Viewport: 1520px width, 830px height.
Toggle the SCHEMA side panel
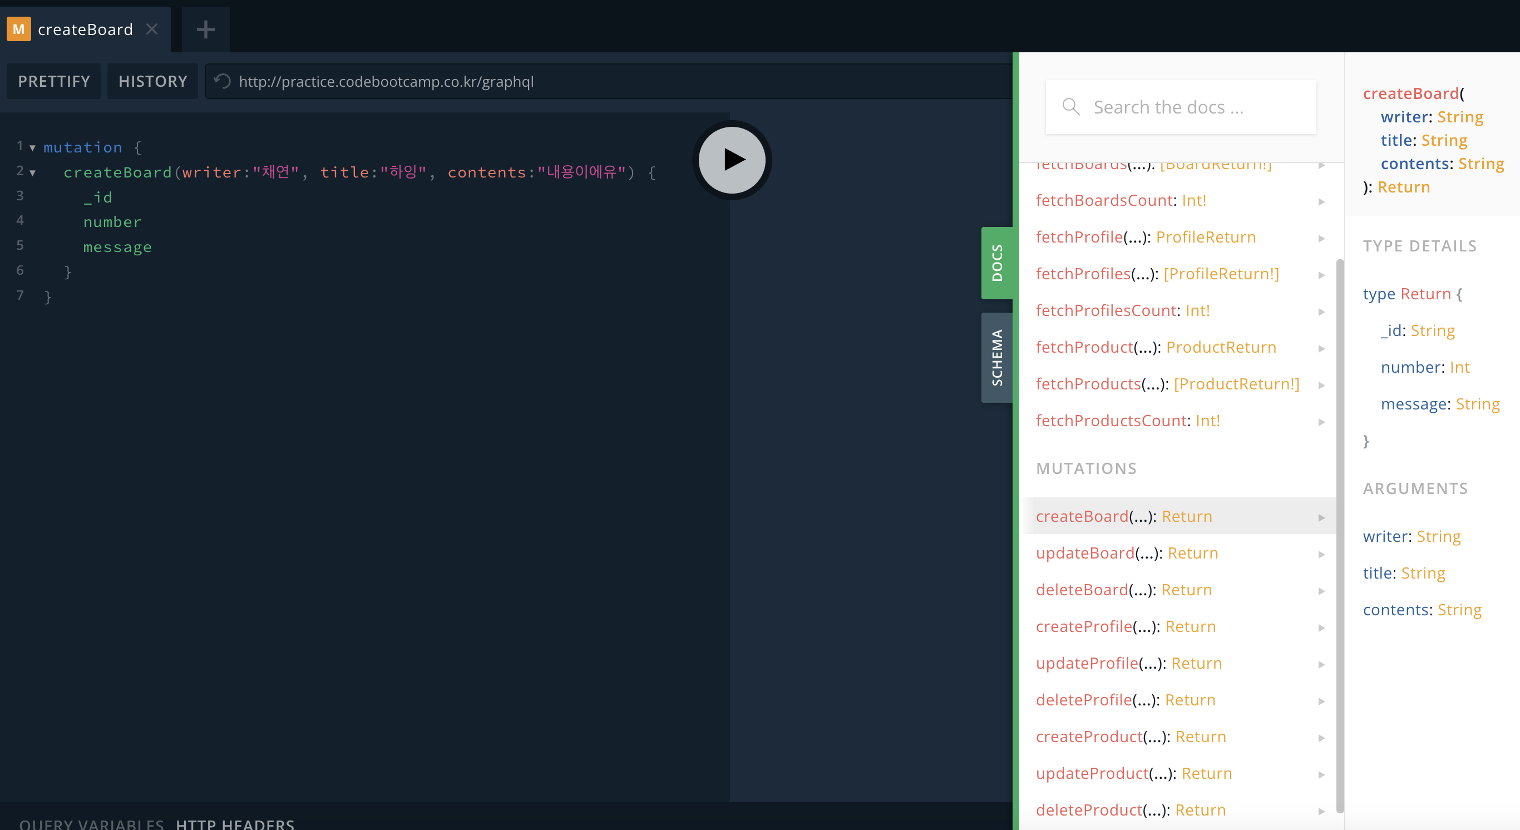click(x=996, y=358)
